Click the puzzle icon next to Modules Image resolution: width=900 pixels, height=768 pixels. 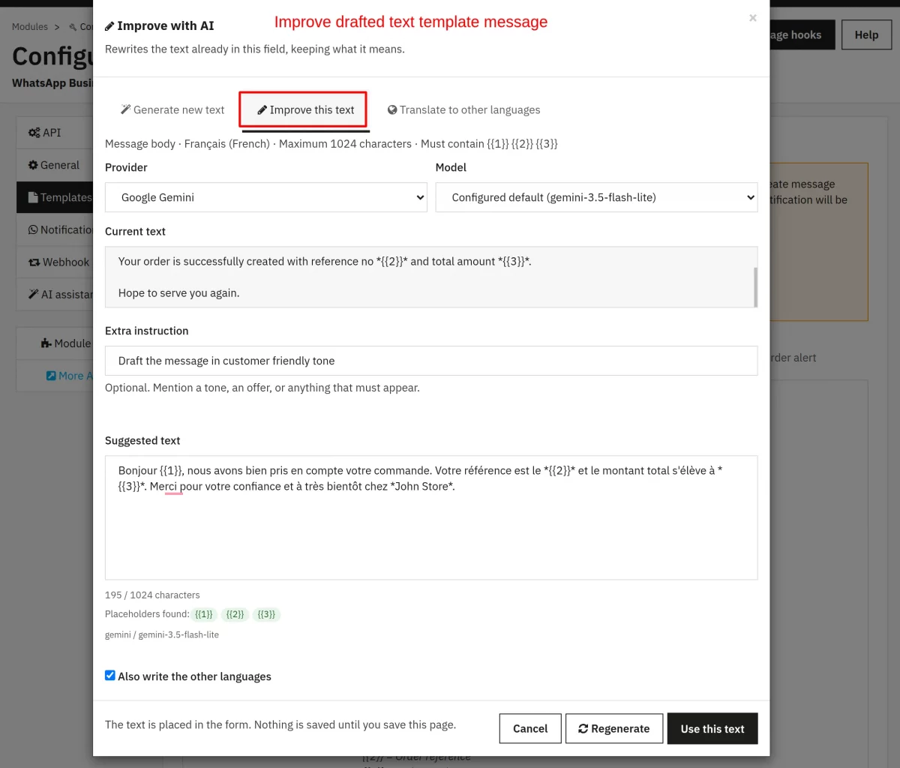[x=46, y=343]
